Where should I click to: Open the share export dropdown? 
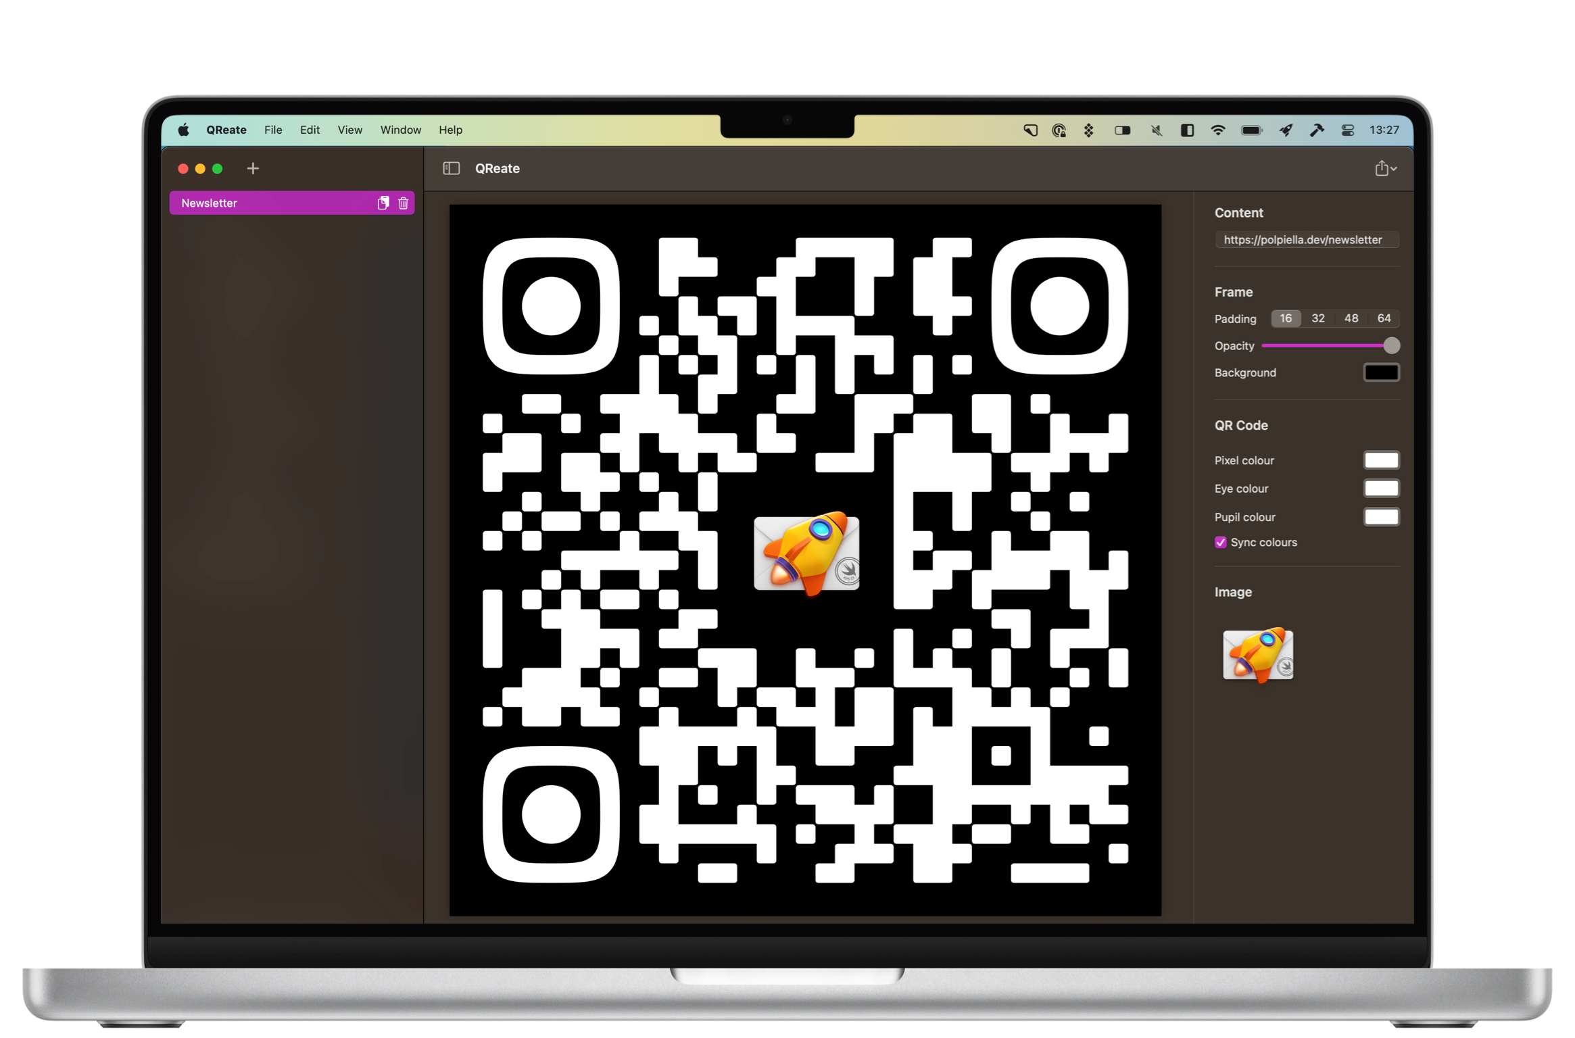click(1384, 168)
